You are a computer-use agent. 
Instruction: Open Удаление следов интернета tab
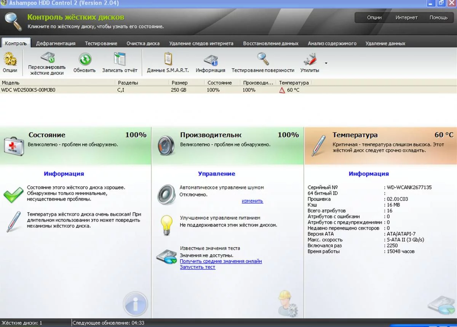click(201, 43)
